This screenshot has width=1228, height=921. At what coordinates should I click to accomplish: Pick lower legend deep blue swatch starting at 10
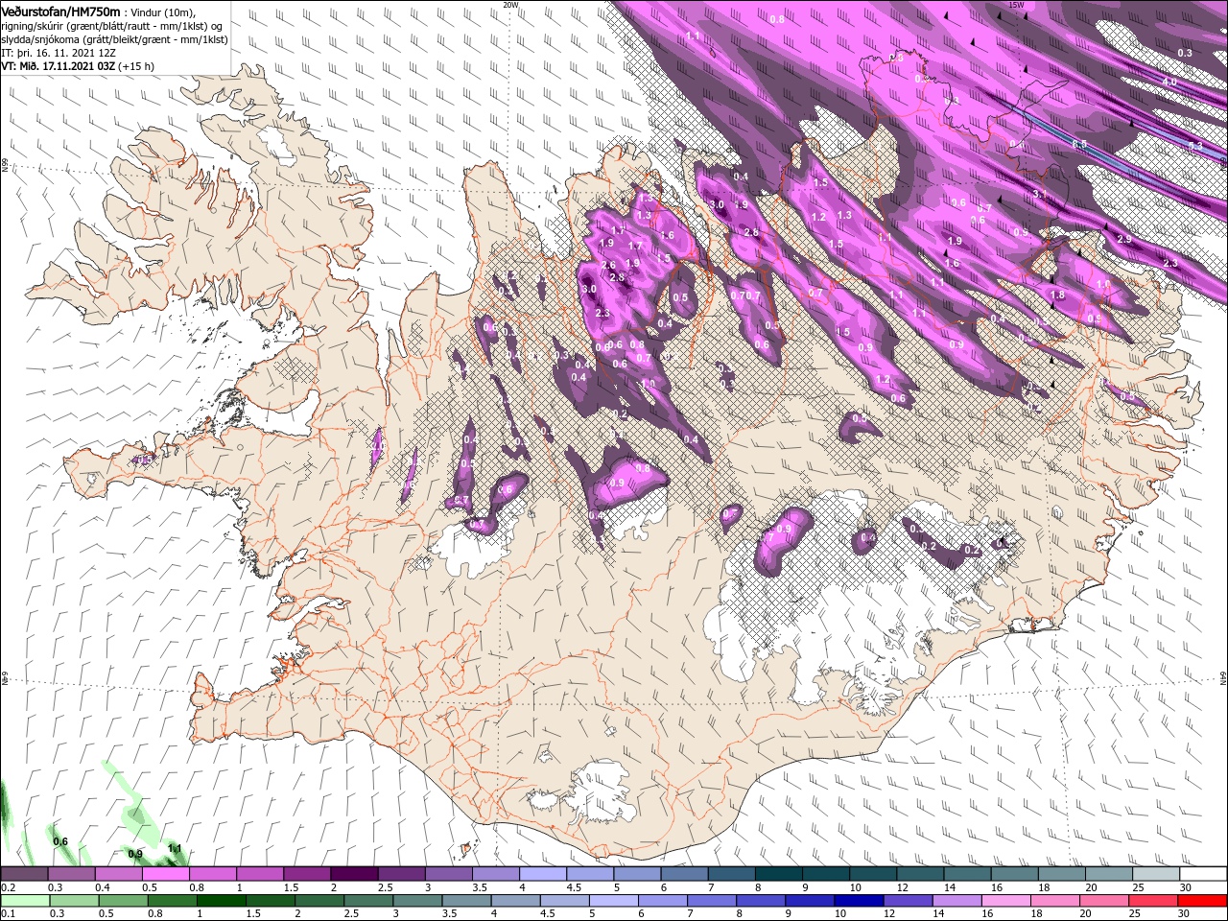(857, 900)
